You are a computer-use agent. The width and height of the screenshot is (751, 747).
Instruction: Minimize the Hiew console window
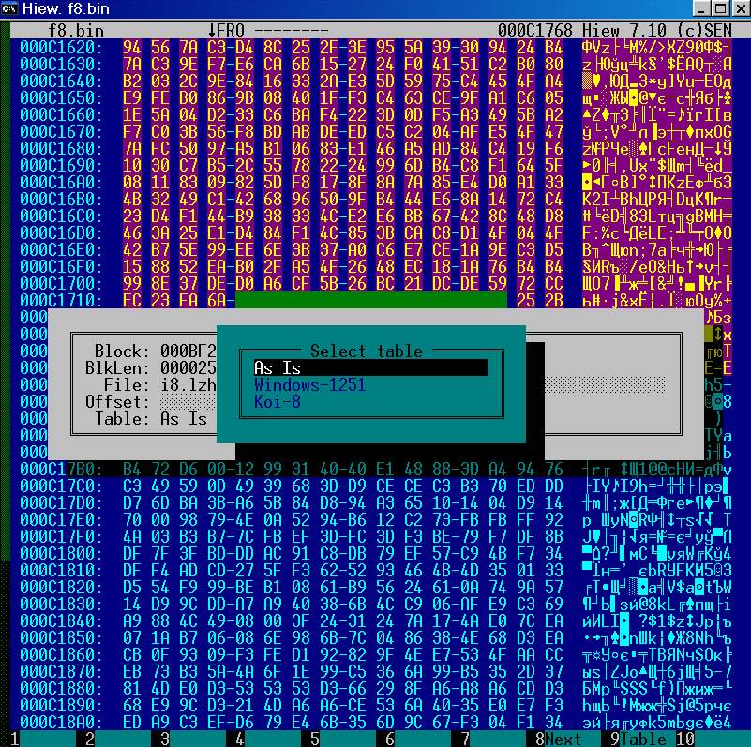pos(698,10)
